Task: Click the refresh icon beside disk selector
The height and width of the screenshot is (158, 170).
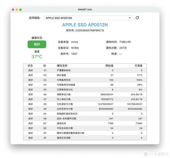Action: [x=137, y=18]
